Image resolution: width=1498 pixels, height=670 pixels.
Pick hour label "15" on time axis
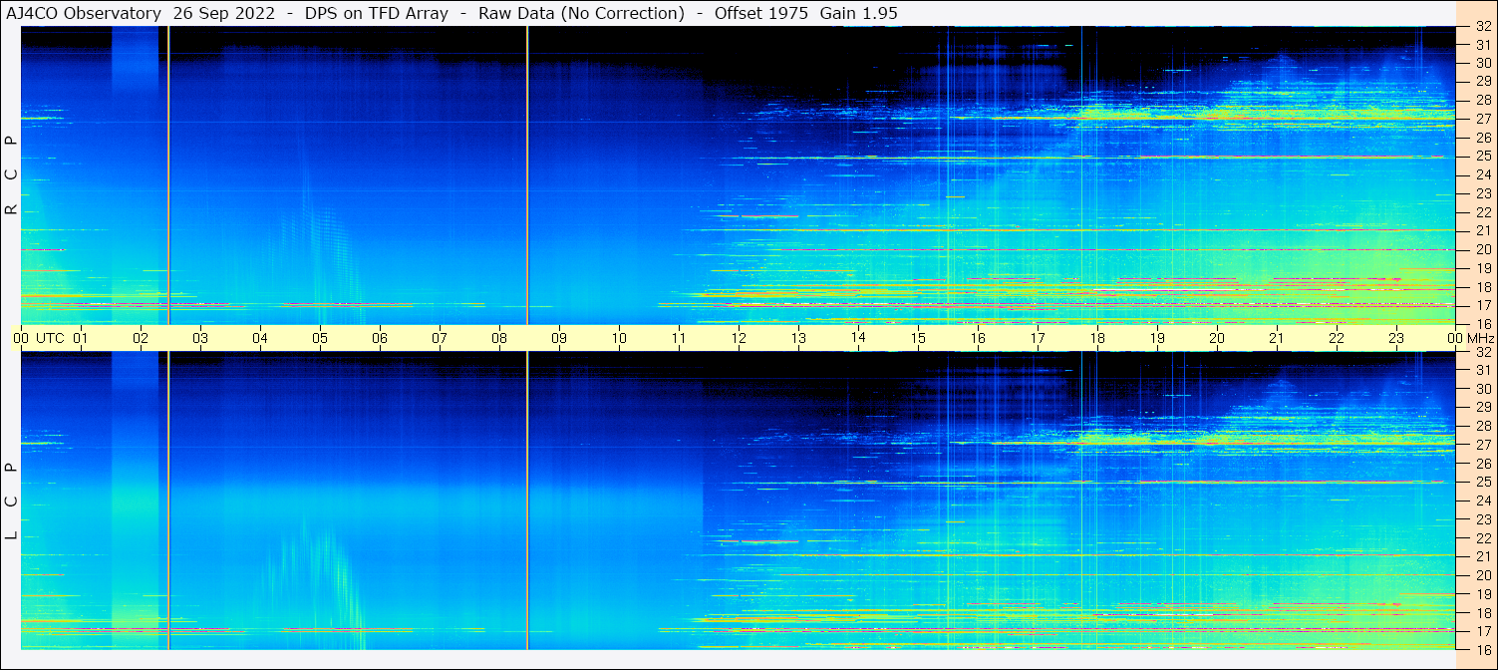click(918, 338)
